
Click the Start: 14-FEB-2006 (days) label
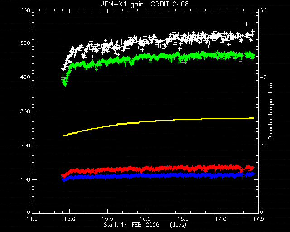coord(145,225)
